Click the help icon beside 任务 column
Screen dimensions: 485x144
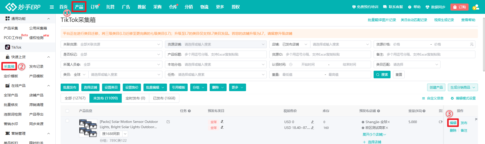tap(189, 111)
